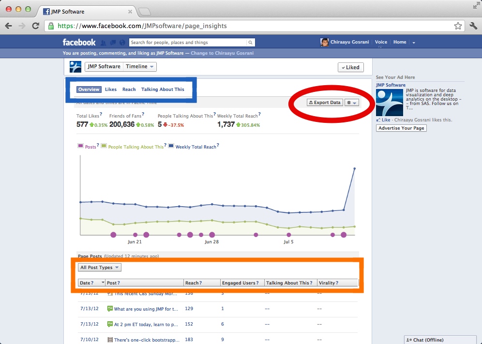The height and width of the screenshot is (344, 482).
Task: Open All Post Types dropdown
Action: click(x=100, y=268)
